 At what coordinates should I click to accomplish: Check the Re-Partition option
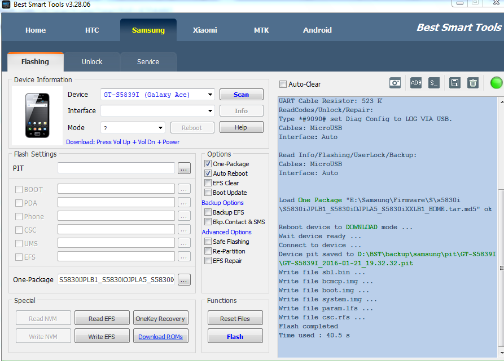(x=208, y=251)
